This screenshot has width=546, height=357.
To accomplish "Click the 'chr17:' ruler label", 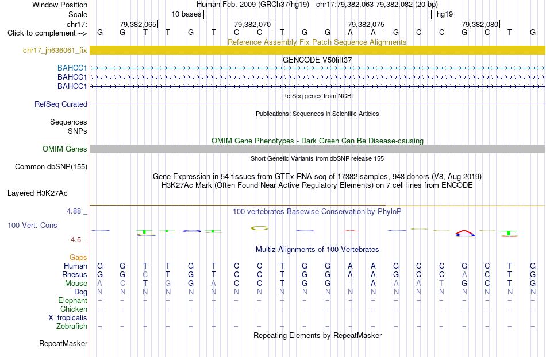I will (x=76, y=24).
